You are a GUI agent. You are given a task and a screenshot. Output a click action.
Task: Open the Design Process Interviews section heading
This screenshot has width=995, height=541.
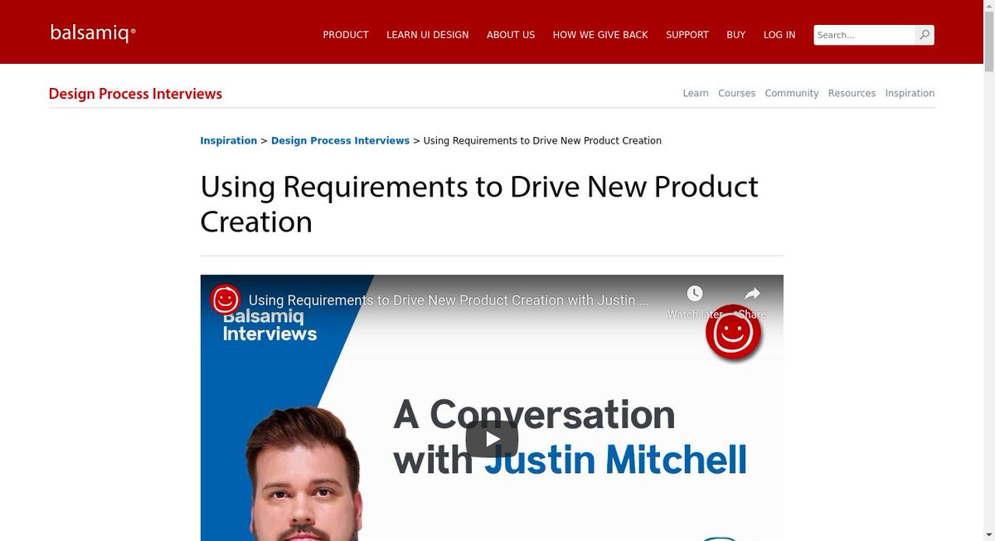pyautogui.click(x=135, y=94)
